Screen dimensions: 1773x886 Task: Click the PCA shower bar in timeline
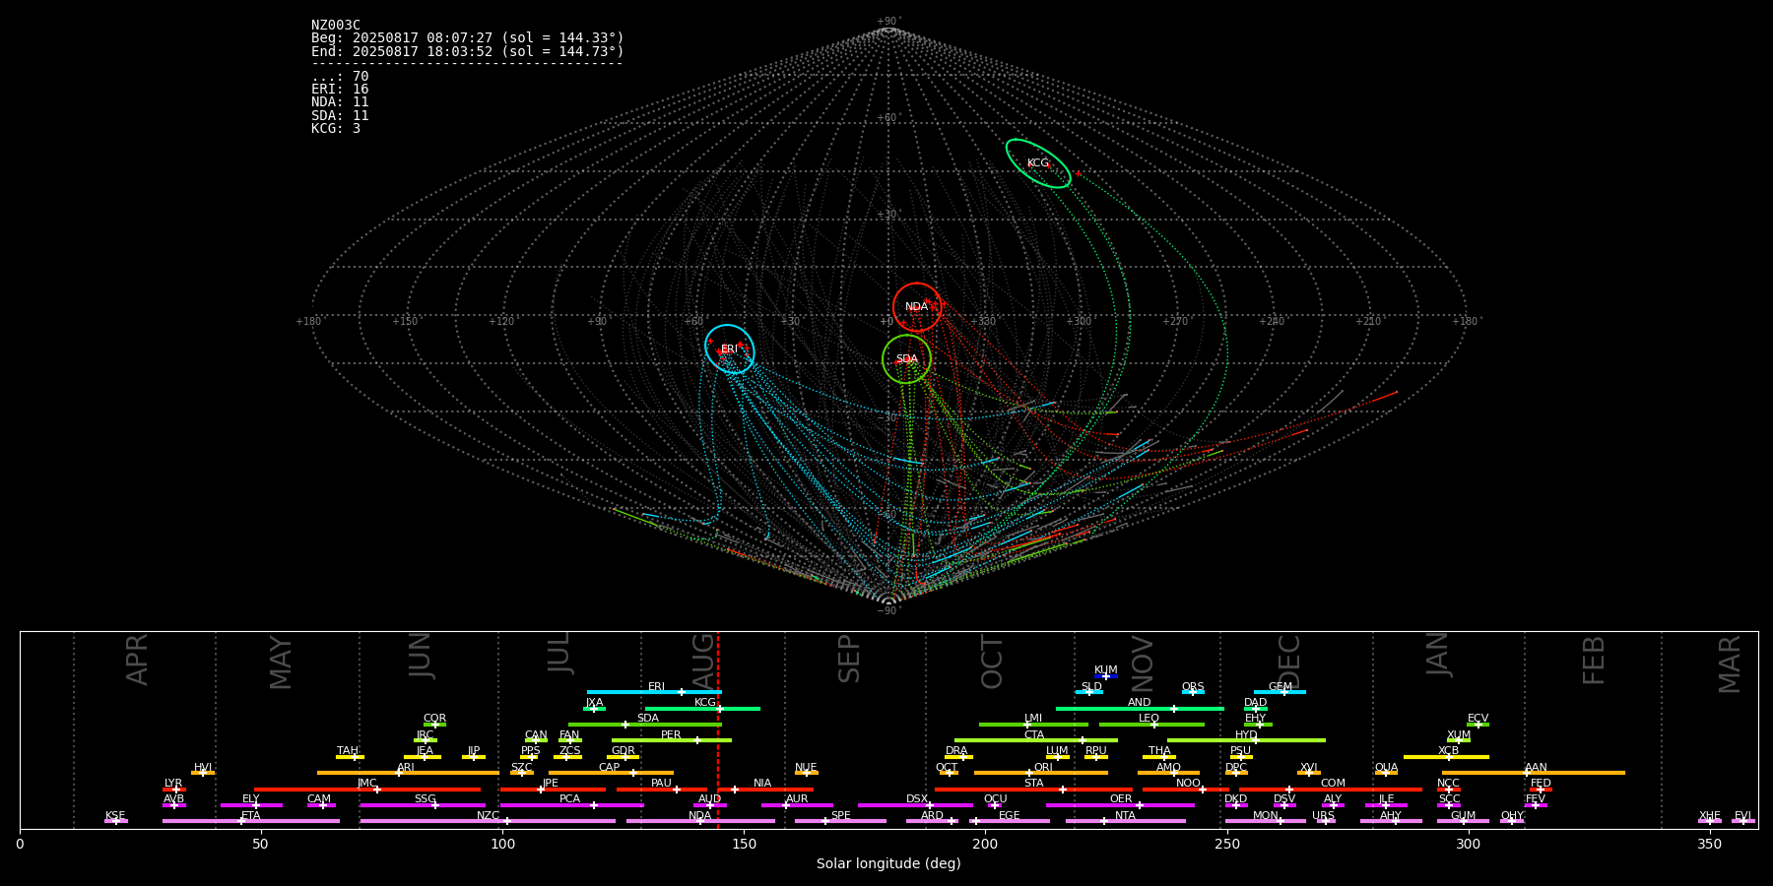[571, 805]
